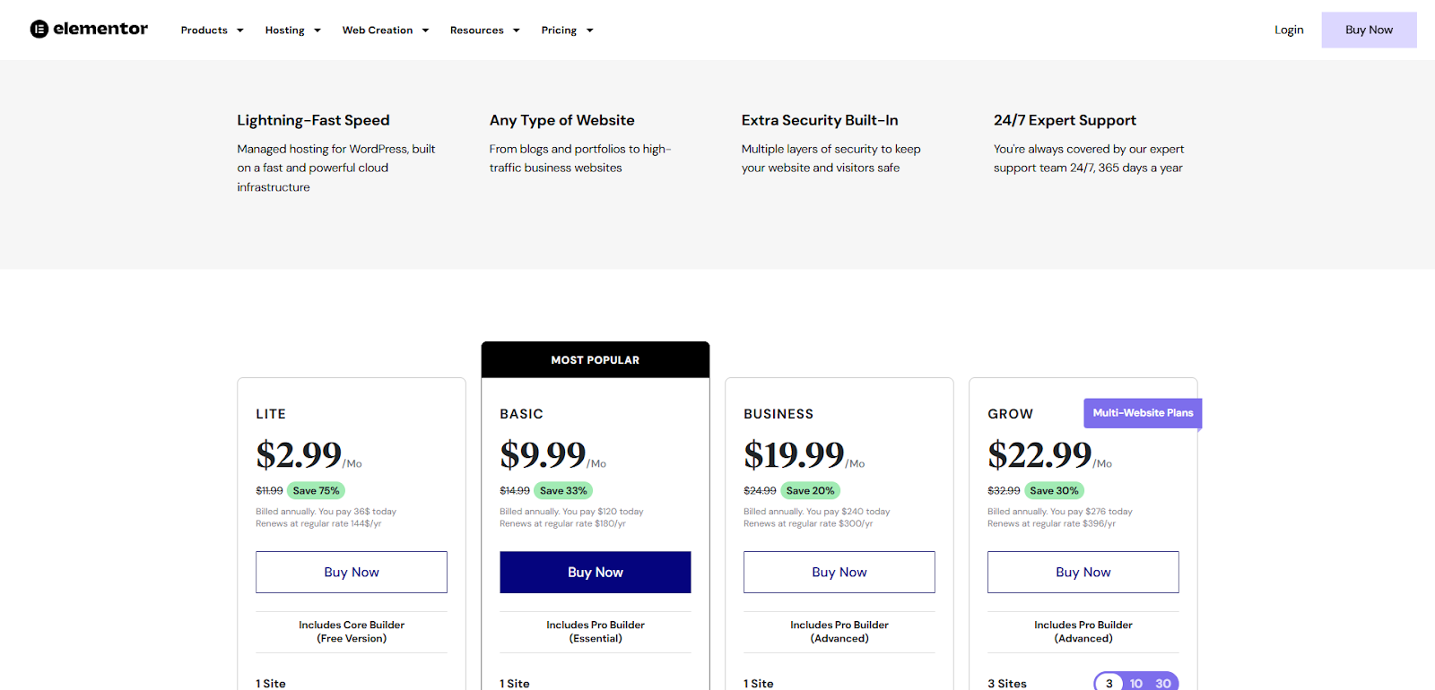1435x690 pixels.
Task: Click the Login link
Action: coord(1289,30)
